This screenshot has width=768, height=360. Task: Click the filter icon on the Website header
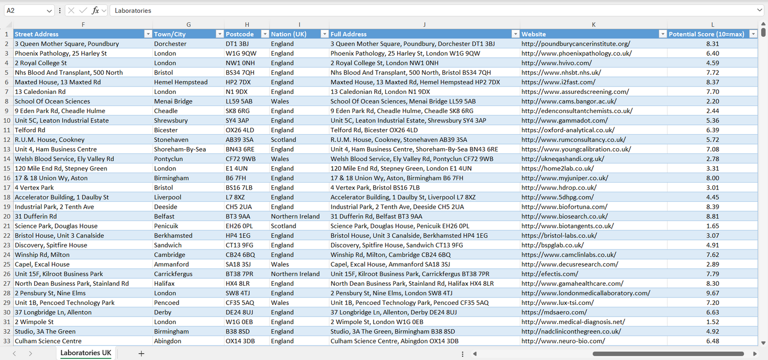click(662, 33)
